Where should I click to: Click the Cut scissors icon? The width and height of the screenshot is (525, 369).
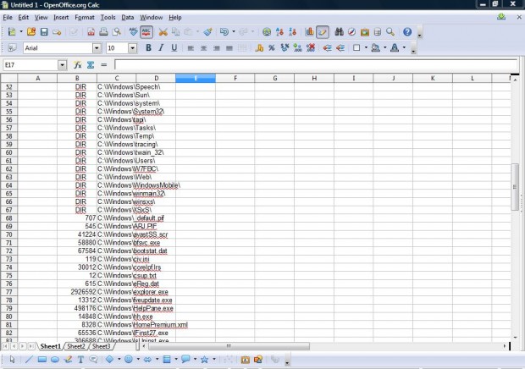tap(163, 32)
